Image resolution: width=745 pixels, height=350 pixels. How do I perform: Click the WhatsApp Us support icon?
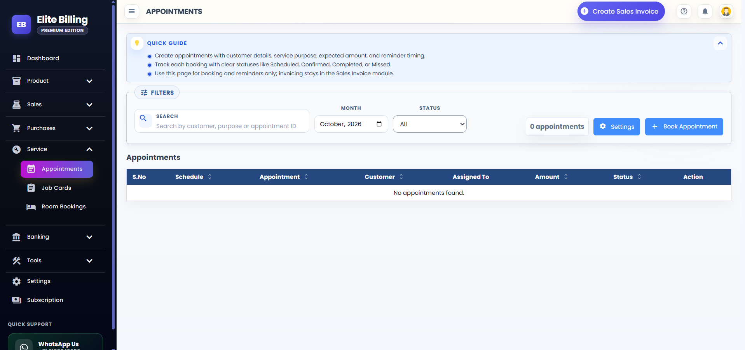point(24,347)
